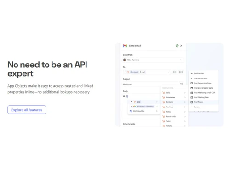Click the Subject field containing Welcome
This screenshot has width=230, height=173.
click(x=153, y=84)
